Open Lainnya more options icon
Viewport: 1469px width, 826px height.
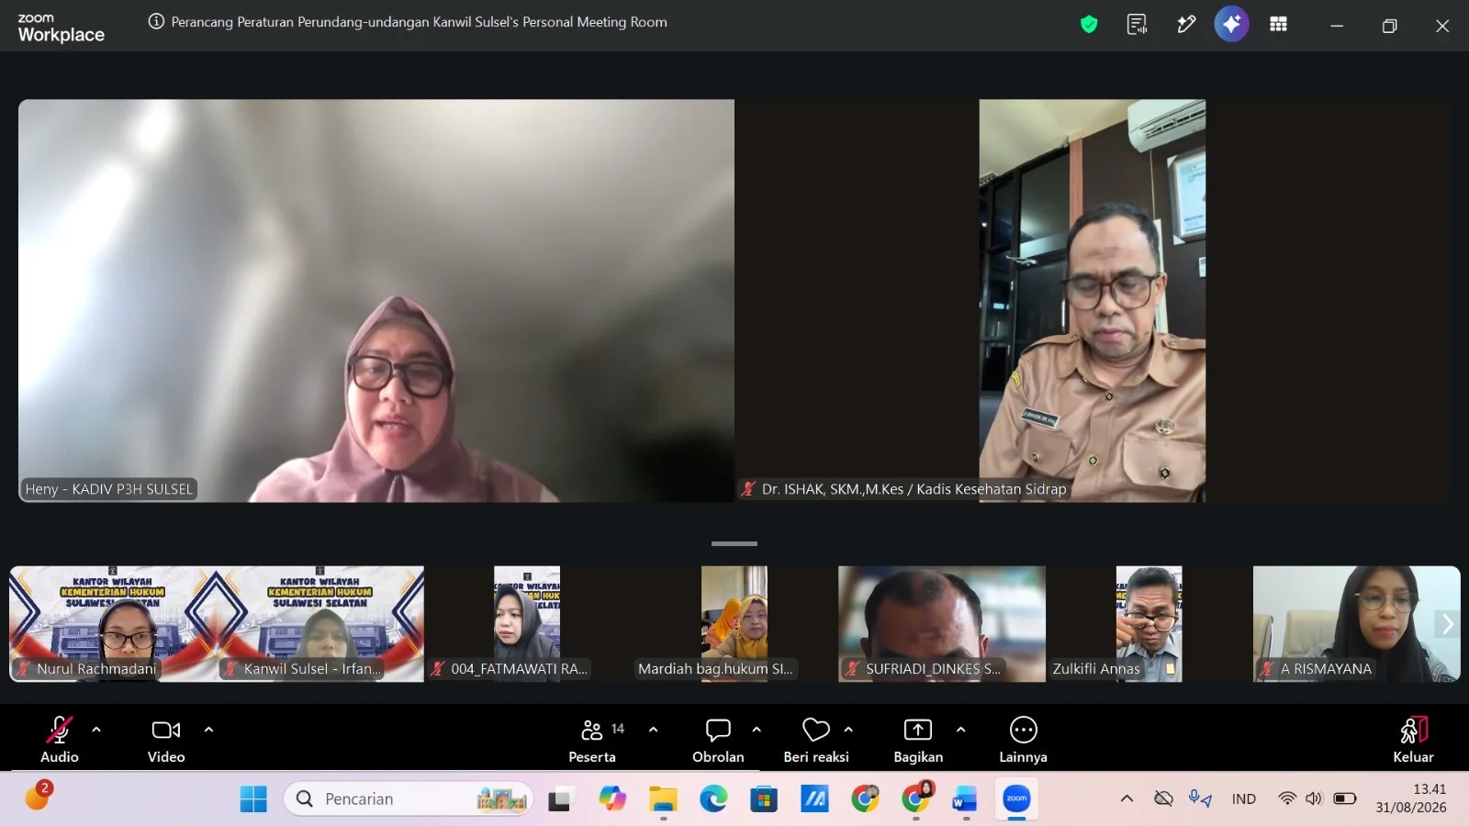[1023, 740]
